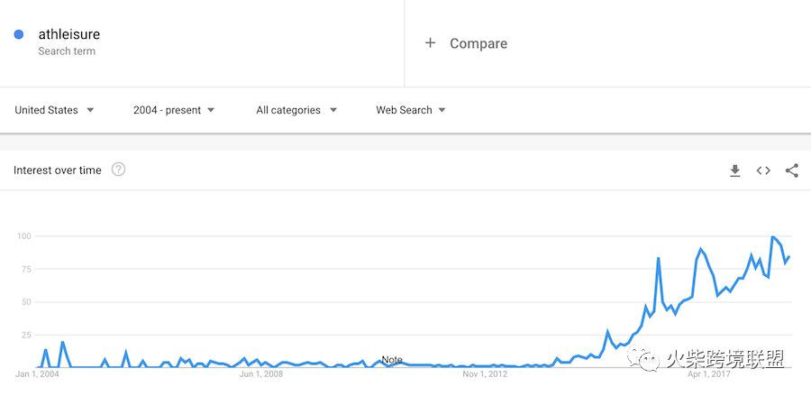Click the blue dot next to athleisure

pyautogui.click(x=19, y=34)
